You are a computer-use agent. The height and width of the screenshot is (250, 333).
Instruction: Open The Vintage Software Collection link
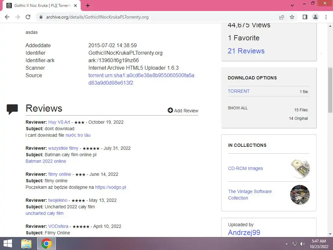click(250, 195)
